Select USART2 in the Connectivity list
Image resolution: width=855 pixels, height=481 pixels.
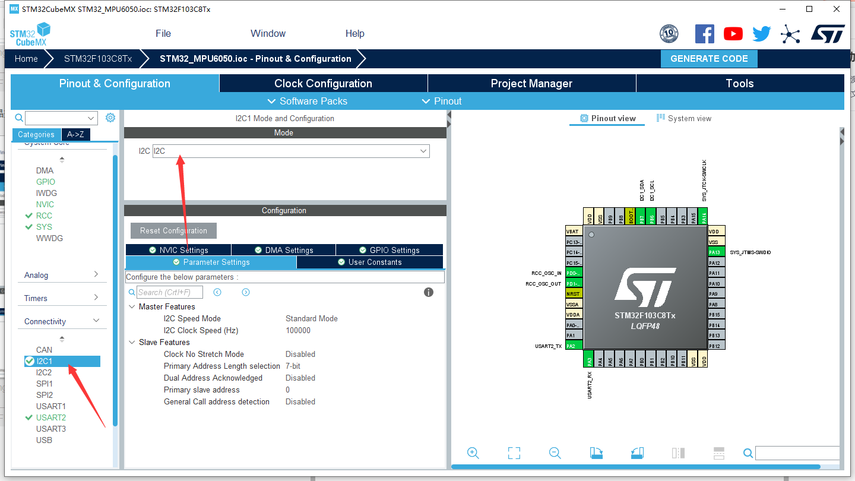click(x=51, y=417)
